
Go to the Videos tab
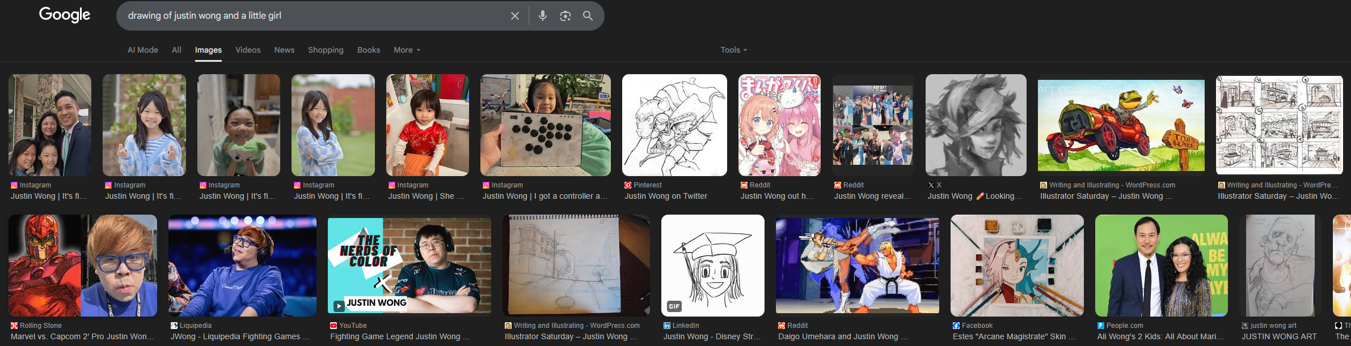(248, 50)
